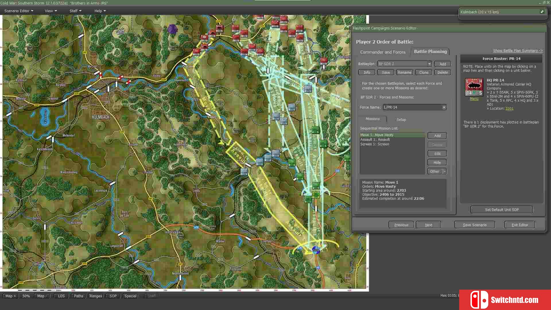Select the Missions sub-tab

point(372,119)
